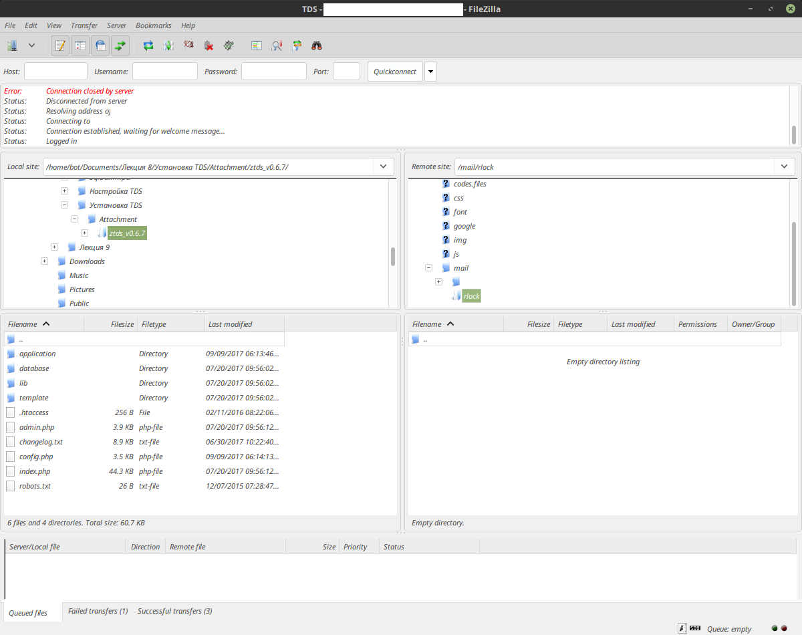This screenshot has width=802, height=635.
Task: Toggle the transfer queue display
Action: 120,45
